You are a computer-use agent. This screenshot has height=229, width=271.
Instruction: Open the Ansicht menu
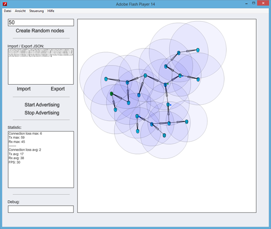(20, 11)
